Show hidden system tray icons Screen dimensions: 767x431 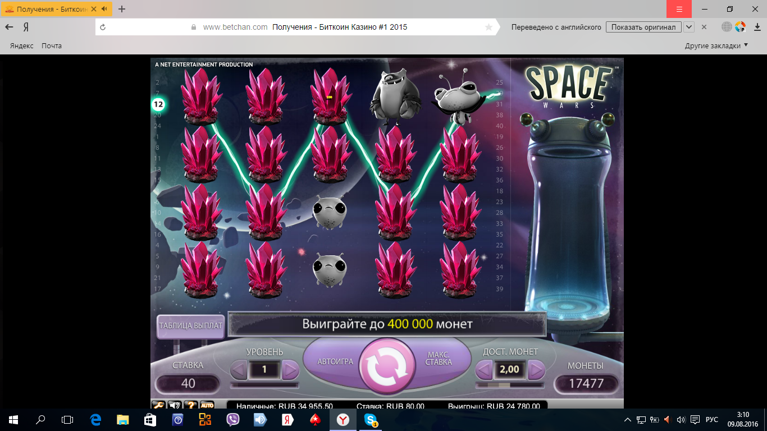click(628, 419)
